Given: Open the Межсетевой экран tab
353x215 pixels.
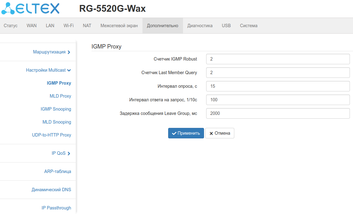Looking at the screenshot, I should point(119,26).
